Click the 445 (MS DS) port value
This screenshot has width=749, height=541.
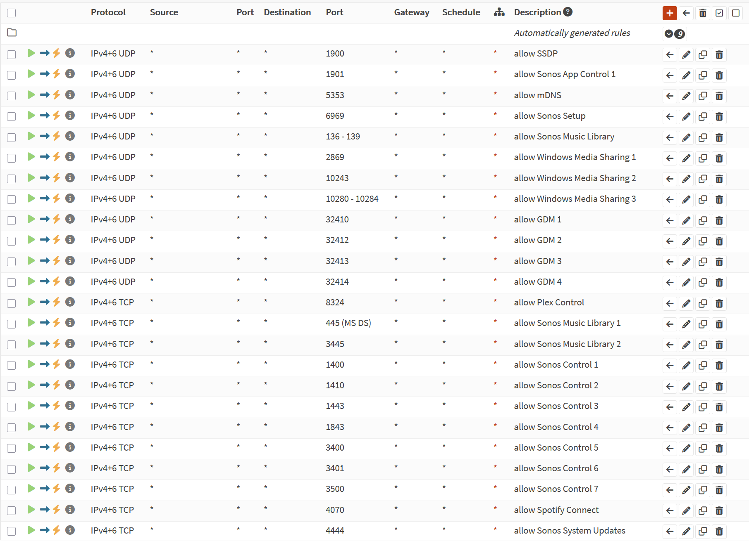click(348, 323)
